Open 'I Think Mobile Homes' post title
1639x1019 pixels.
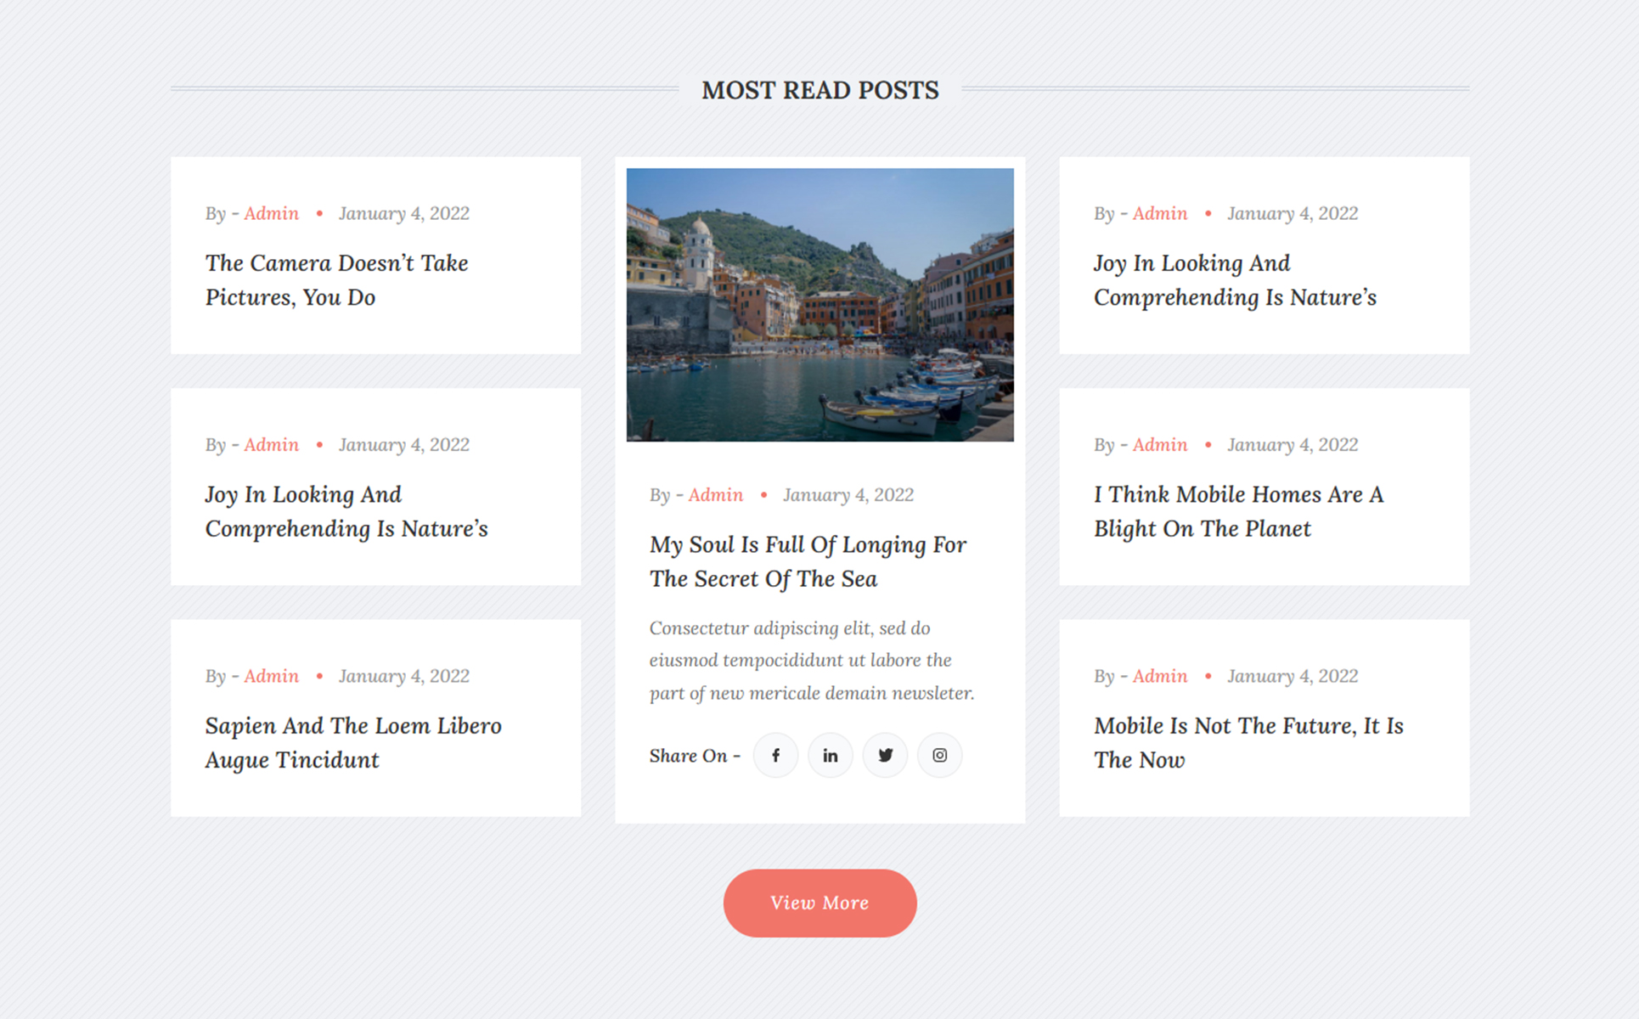(1237, 511)
